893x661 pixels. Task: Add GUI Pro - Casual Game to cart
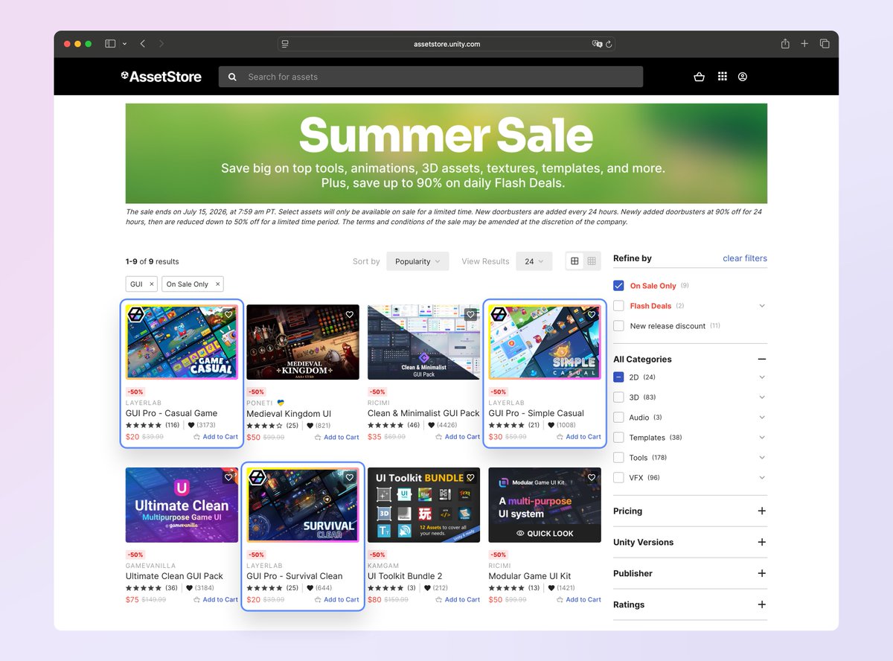[216, 437]
